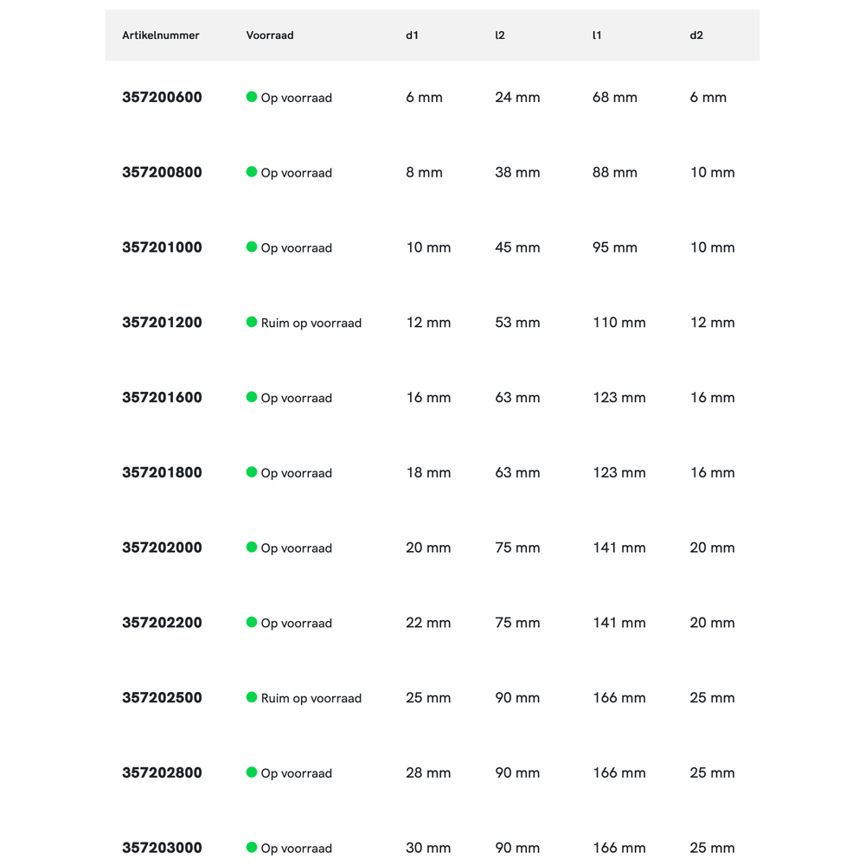
Task: Select article number 357202200
Action: [x=162, y=623]
